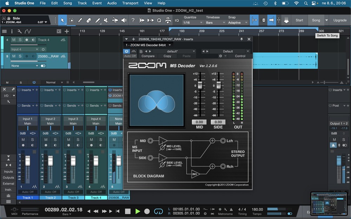This screenshot has height=219, width=351.
Task: Click the Record transport button
Action: click(x=147, y=211)
